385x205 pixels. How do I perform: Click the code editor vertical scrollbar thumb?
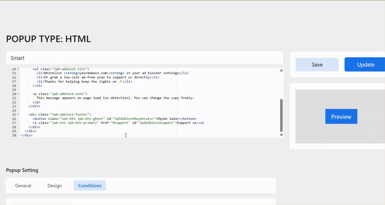click(282, 115)
